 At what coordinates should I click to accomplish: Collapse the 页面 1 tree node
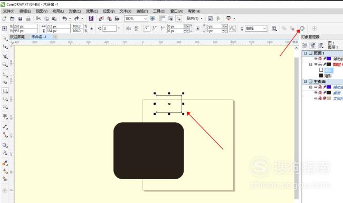[x=306, y=53]
